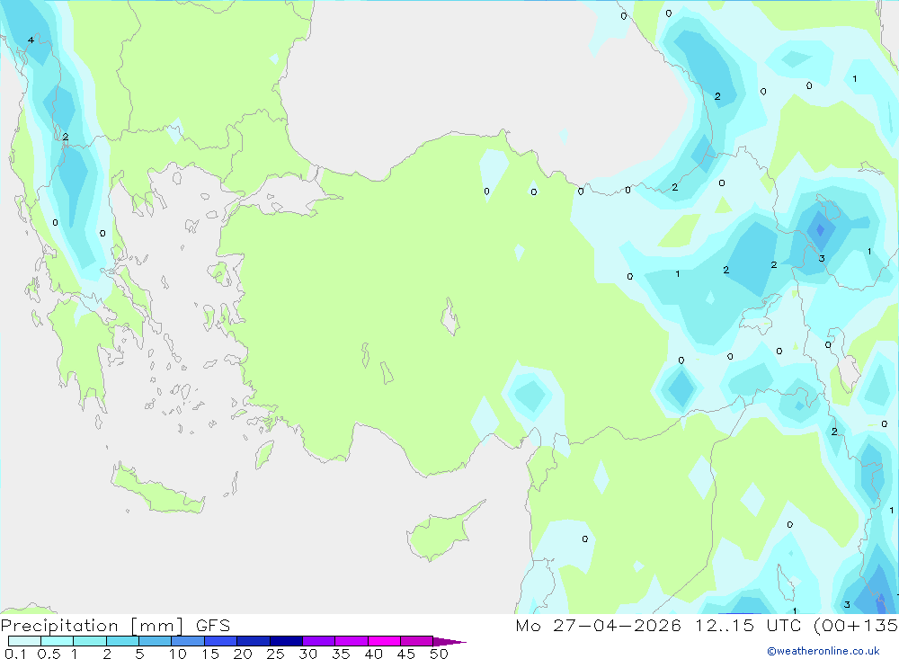Click the "30" legend scale label
899x659 pixels.
pyautogui.click(x=307, y=654)
